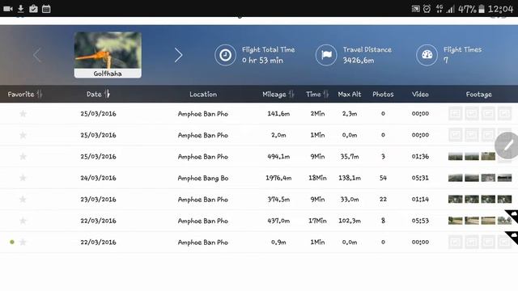This screenshot has height=291, width=518.
Task: Favorite the 141.6m flight with its star
Action: click(x=23, y=113)
